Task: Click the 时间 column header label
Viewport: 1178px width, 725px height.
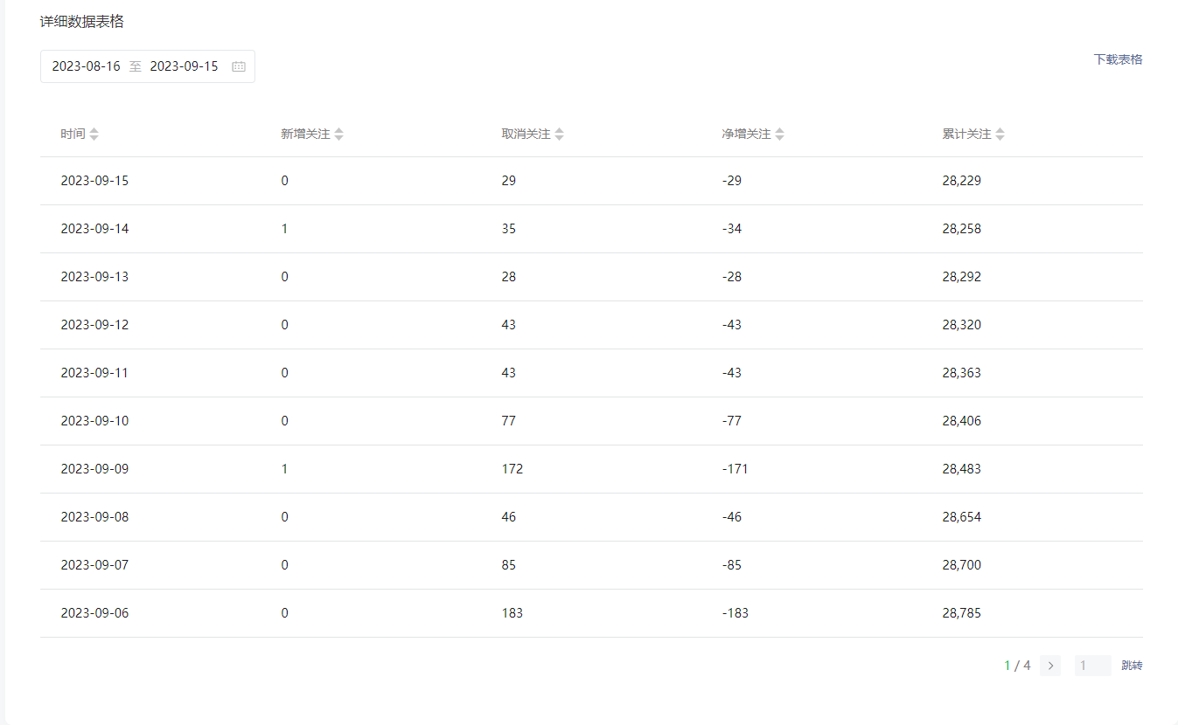Action: pos(73,135)
